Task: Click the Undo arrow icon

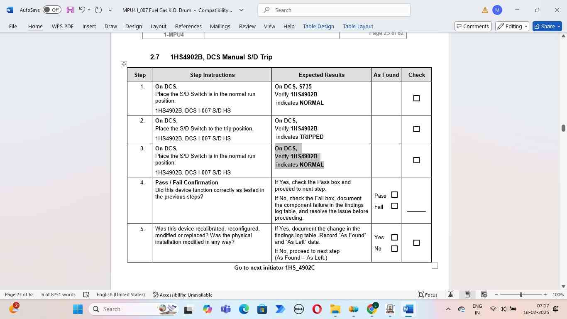Action: pyautogui.click(x=82, y=10)
